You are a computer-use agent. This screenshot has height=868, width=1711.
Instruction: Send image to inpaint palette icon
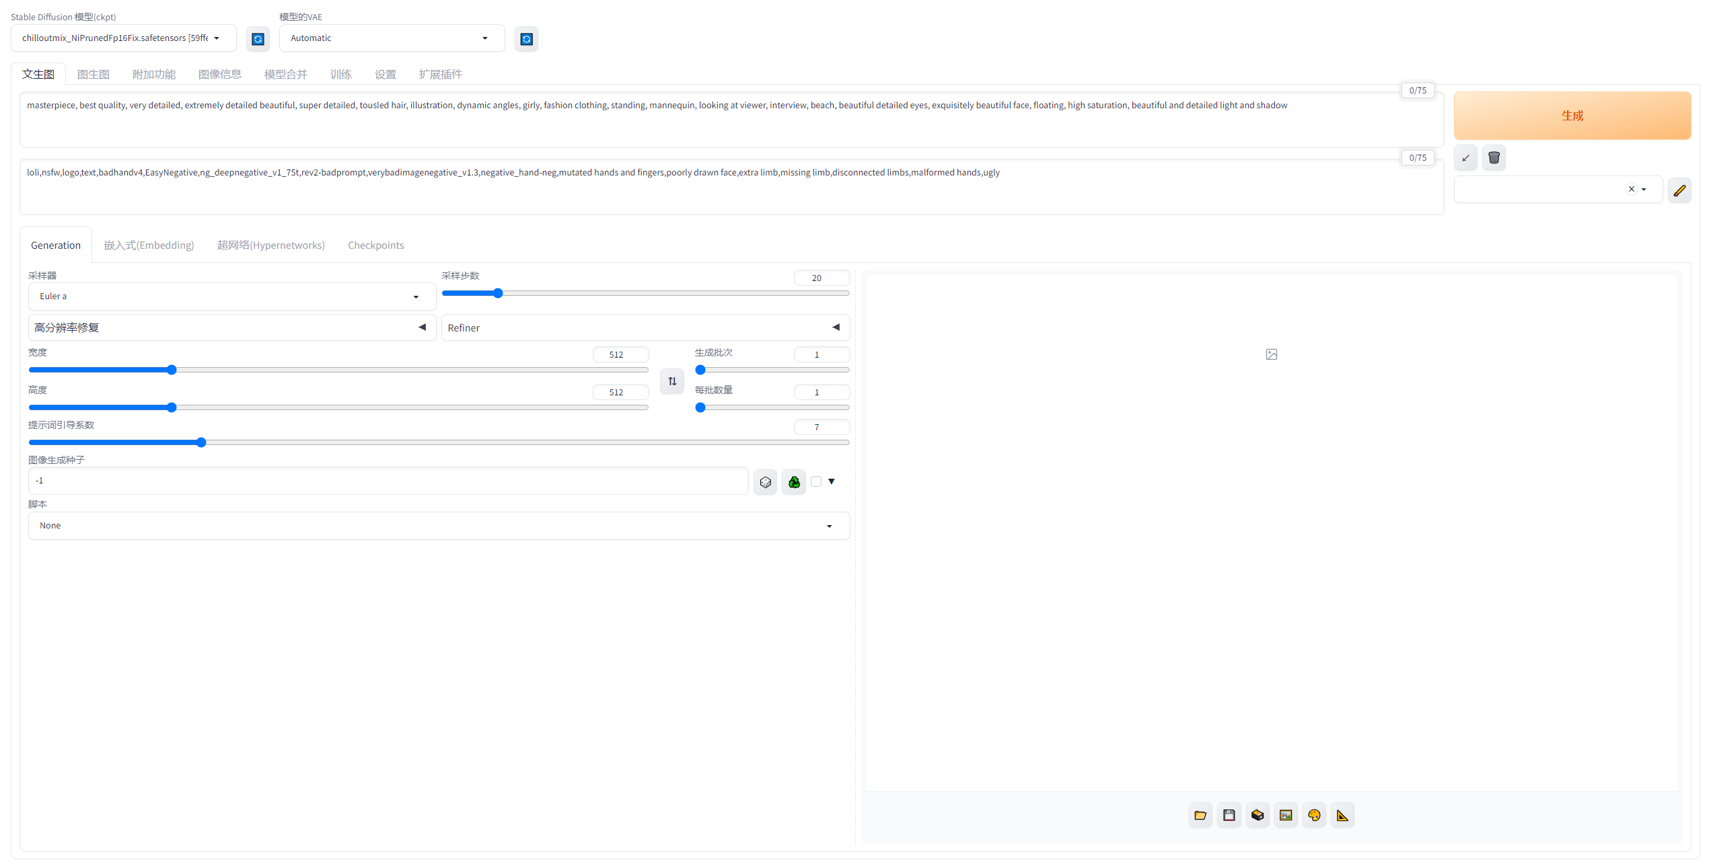(x=1314, y=816)
